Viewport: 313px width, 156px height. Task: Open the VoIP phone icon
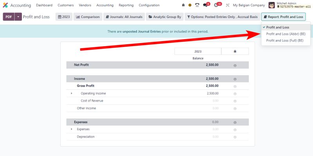197,5
